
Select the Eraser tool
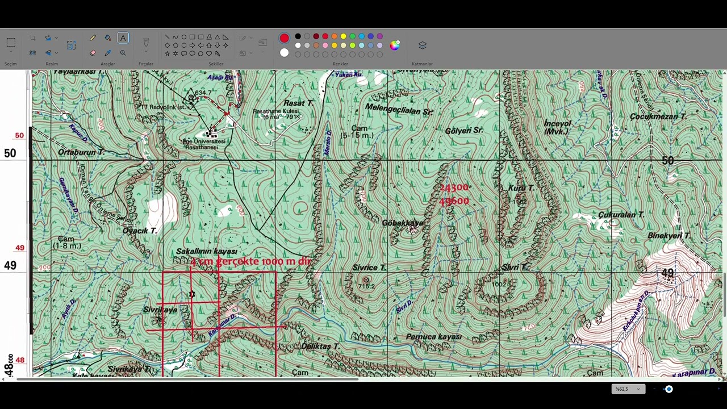93,53
